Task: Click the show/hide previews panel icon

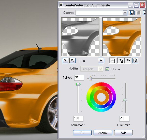Action: [112, 61]
